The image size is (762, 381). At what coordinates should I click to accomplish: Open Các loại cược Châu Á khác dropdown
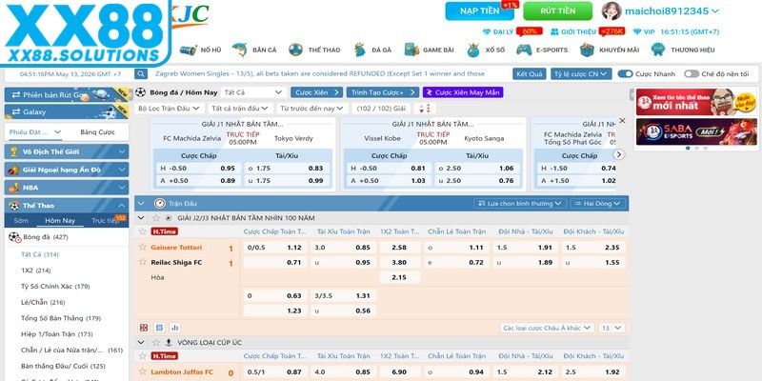point(547,328)
